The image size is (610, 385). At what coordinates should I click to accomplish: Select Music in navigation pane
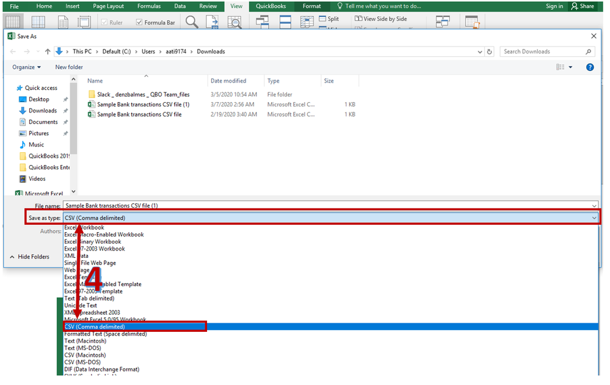pyautogui.click(x=36, y=144)
